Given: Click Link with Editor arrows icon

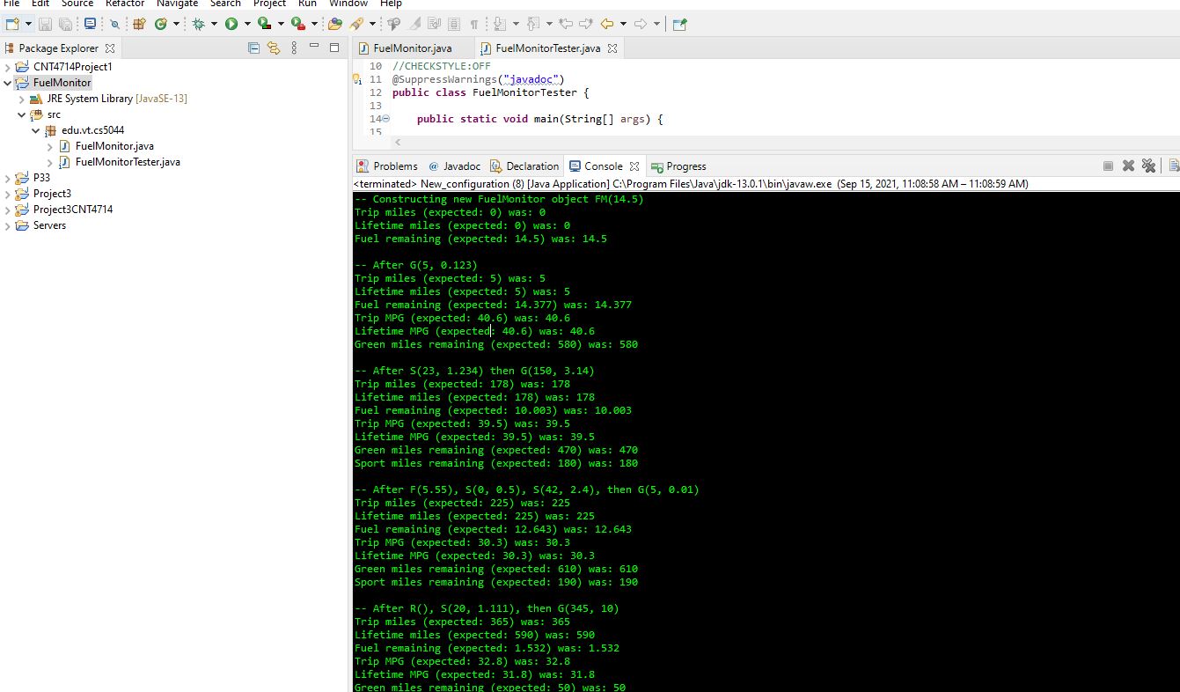Looking at the screenshot, I should tap(274, 48).
